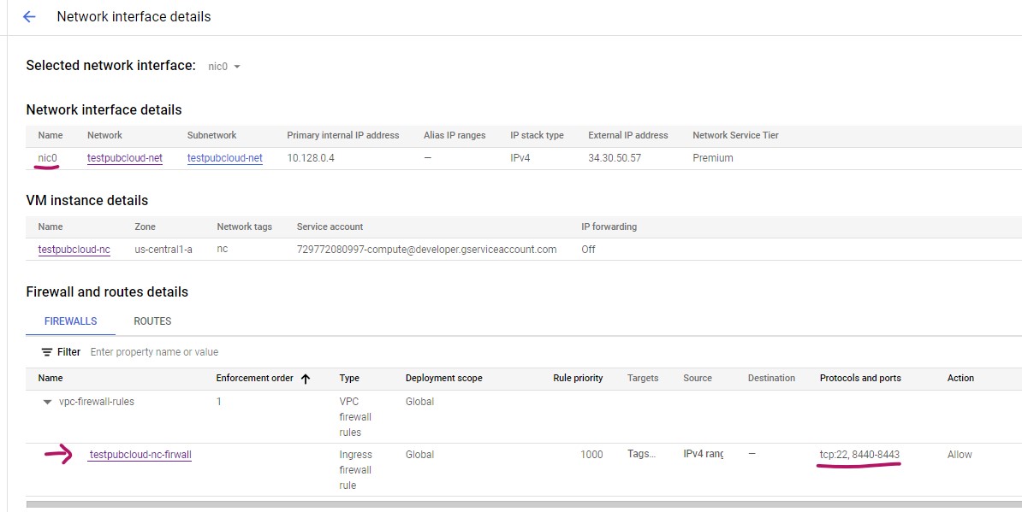Open the nic0 network interface dropdown
Image resolution: width=1022 pixels, height=512 pixels.
[x=225, y=67]
